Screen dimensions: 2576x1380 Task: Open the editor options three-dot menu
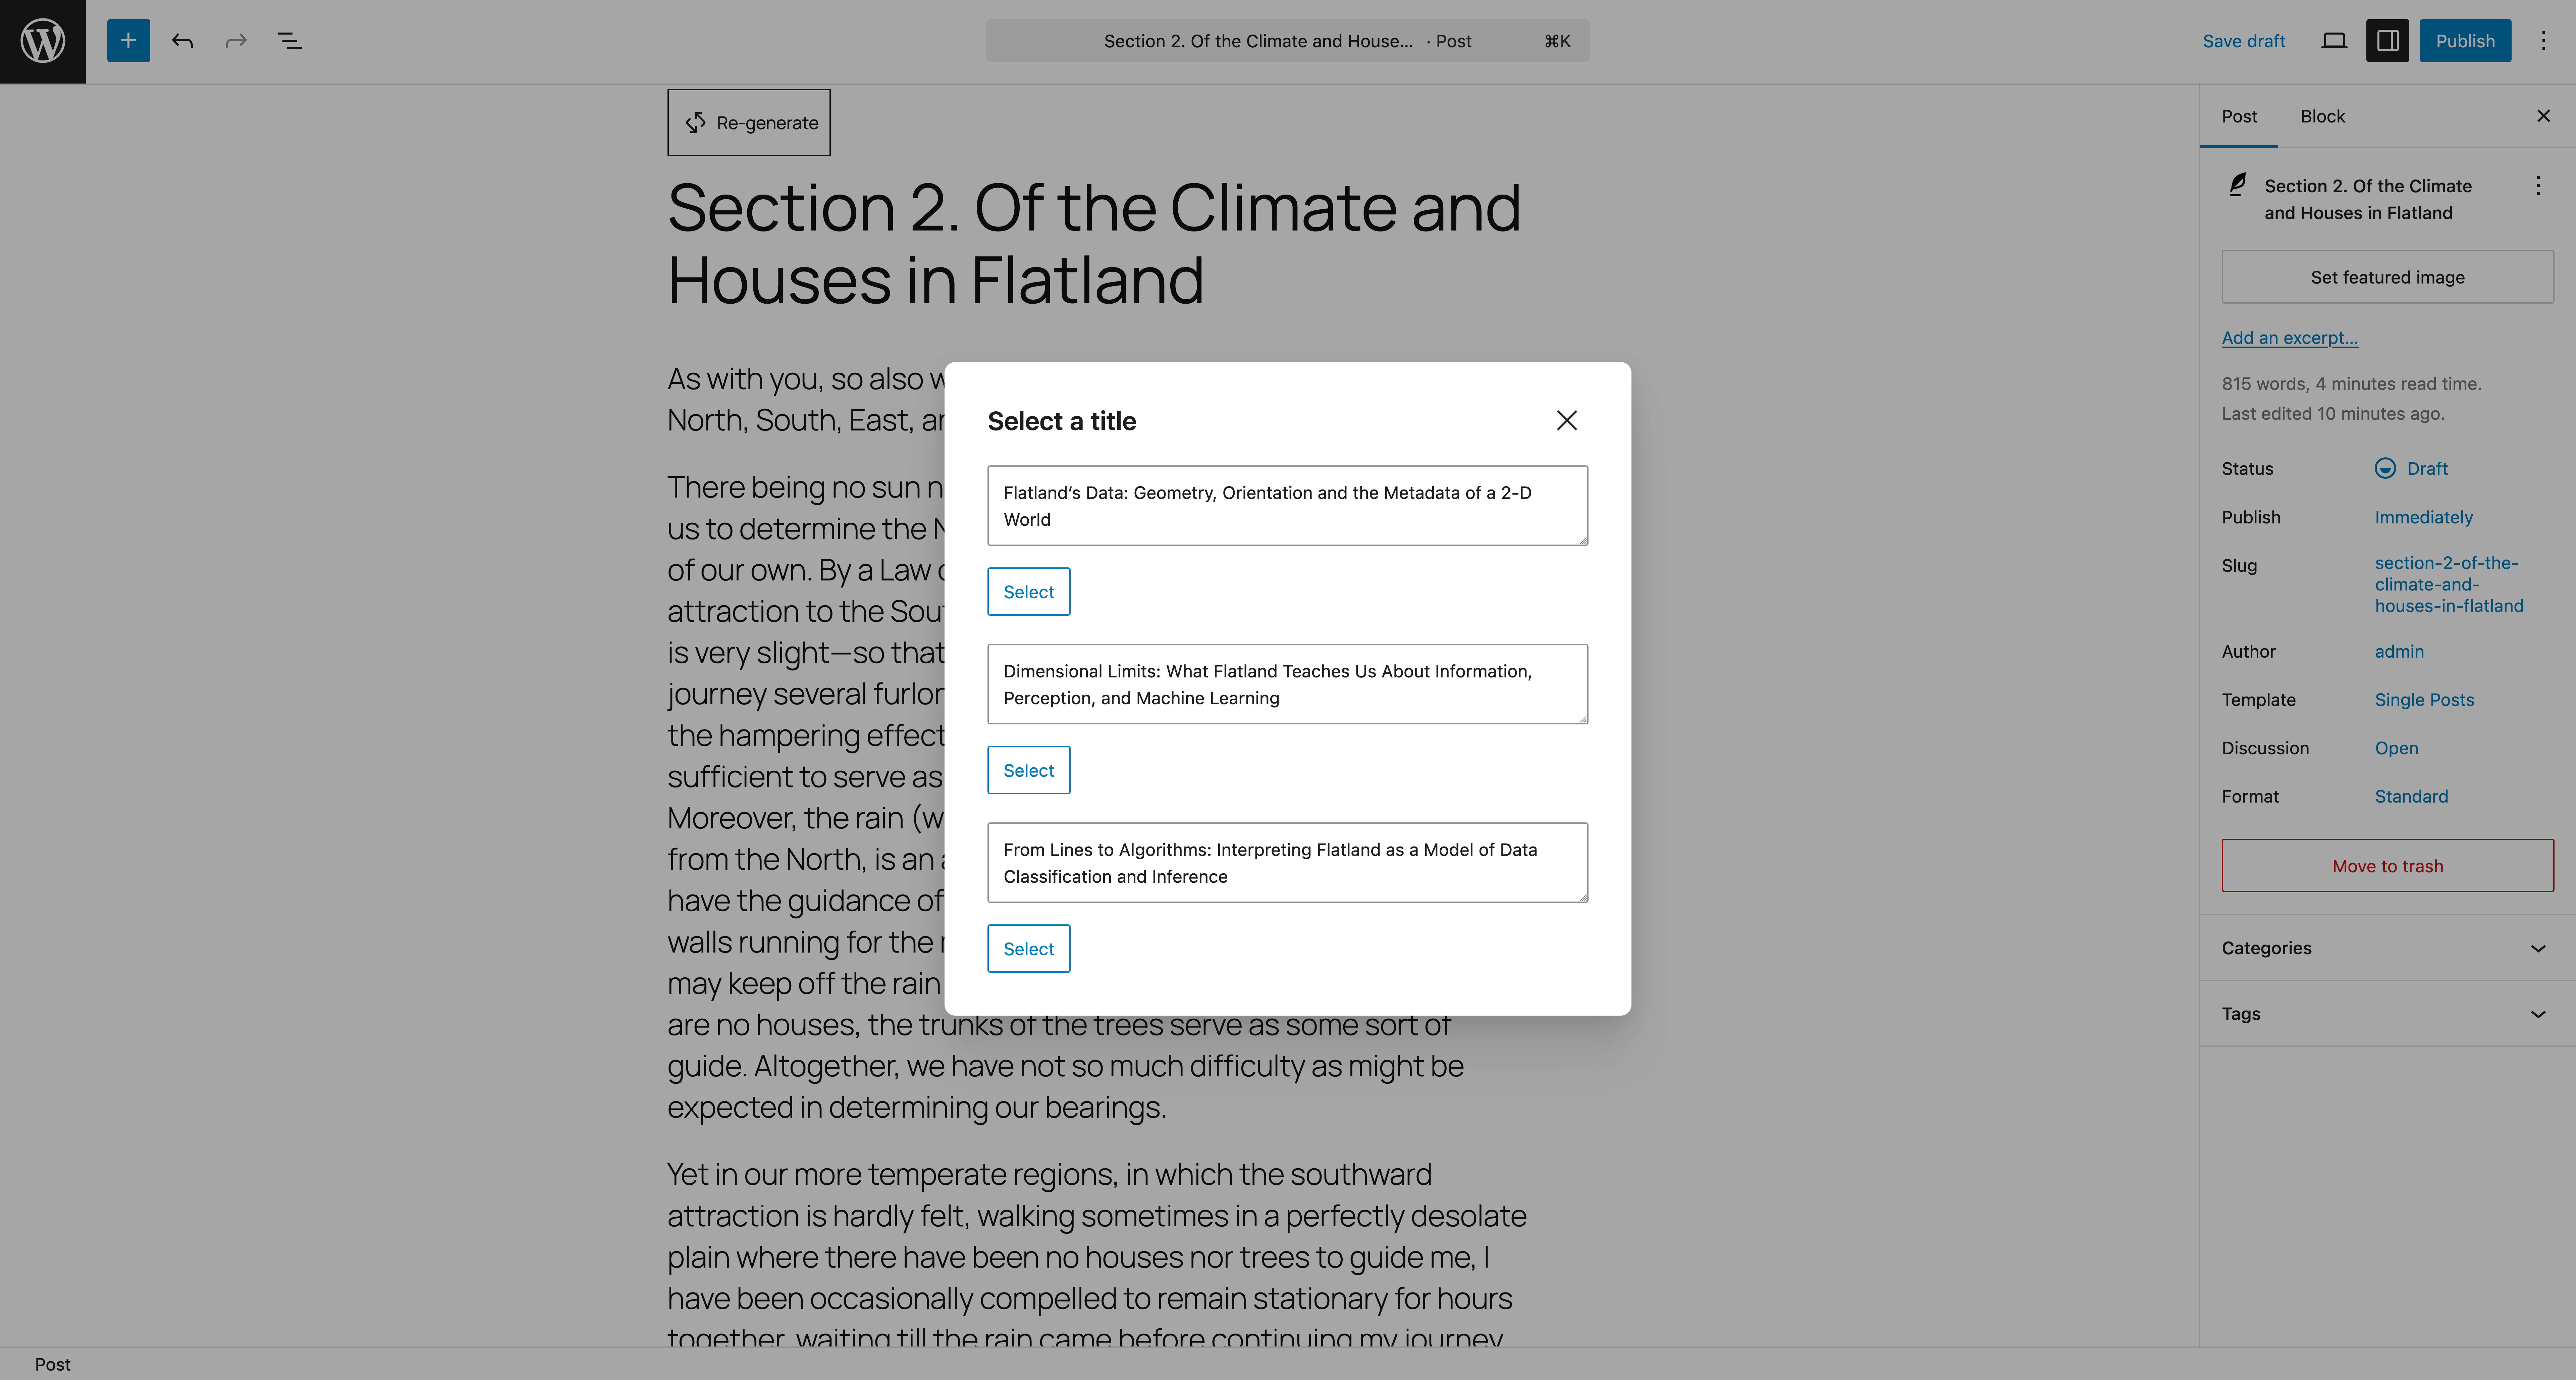2544,41
